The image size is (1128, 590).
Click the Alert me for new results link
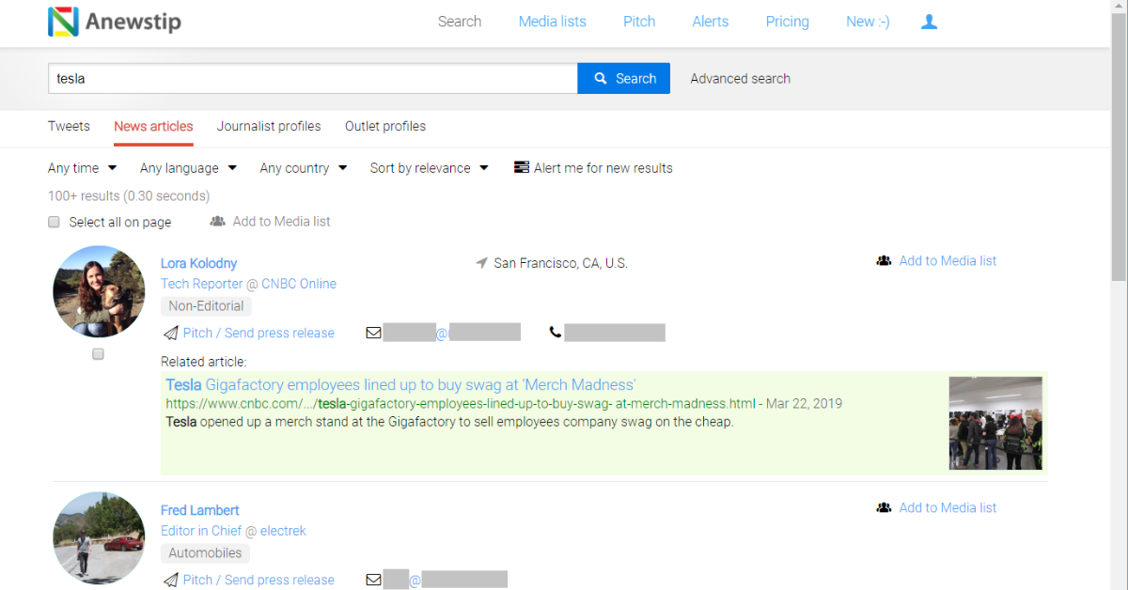603,168
